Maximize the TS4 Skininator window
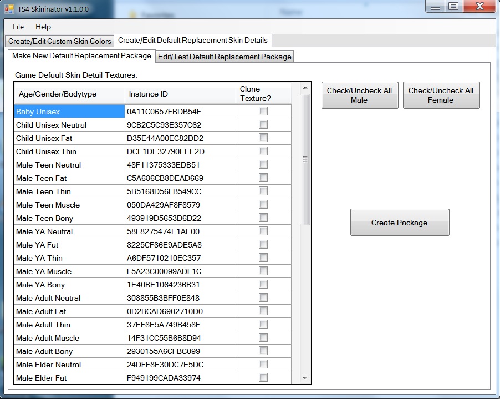Screen dimensions: 500x399 point(453,7)
